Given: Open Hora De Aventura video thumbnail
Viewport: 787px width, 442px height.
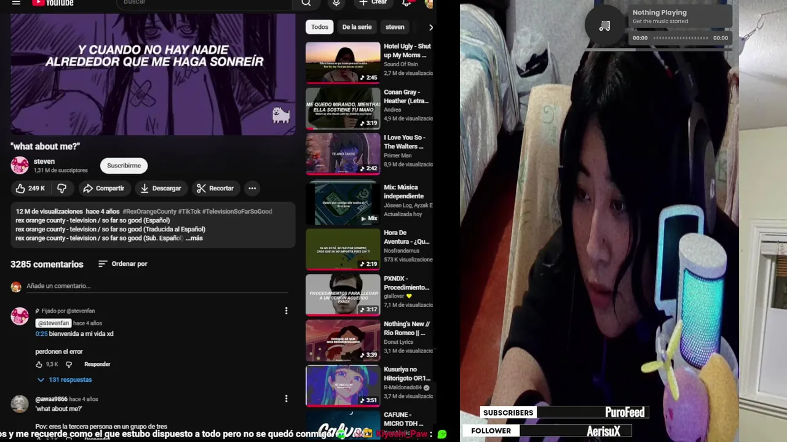Looking at the screenshot, I should point(343,249).
